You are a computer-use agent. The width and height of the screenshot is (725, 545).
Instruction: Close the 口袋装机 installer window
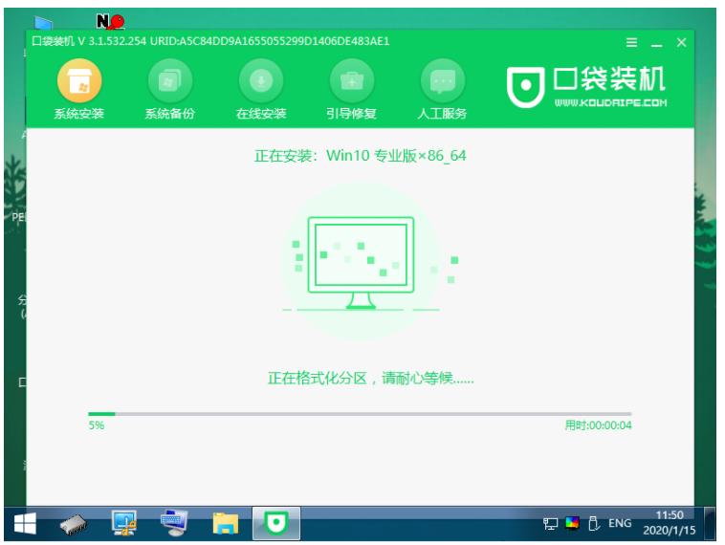click(x=681, y=43)
